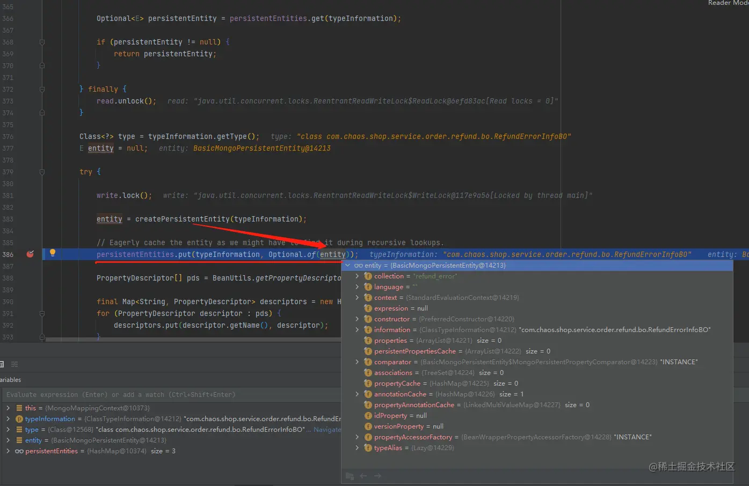This screenshot has height=486, width=749.
Task: Expand the language field in popup
Action: 357,286
